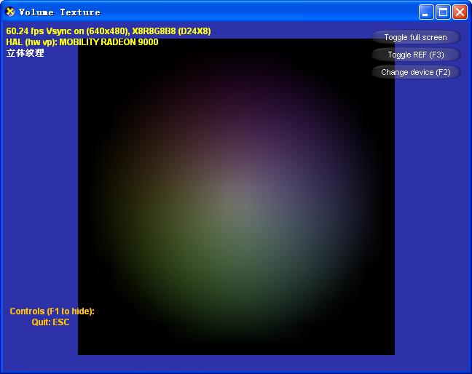The width and height of the screenshot is (472, 374).
Task: Click the "Toggle REF (F3)" button
Action: [415, 55]
